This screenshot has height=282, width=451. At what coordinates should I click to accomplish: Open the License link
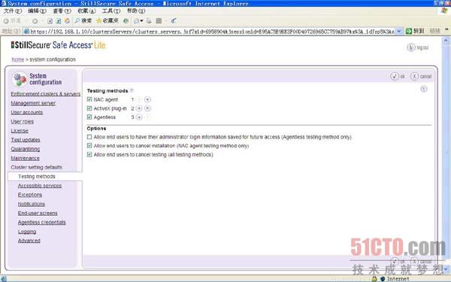point(20,131)
